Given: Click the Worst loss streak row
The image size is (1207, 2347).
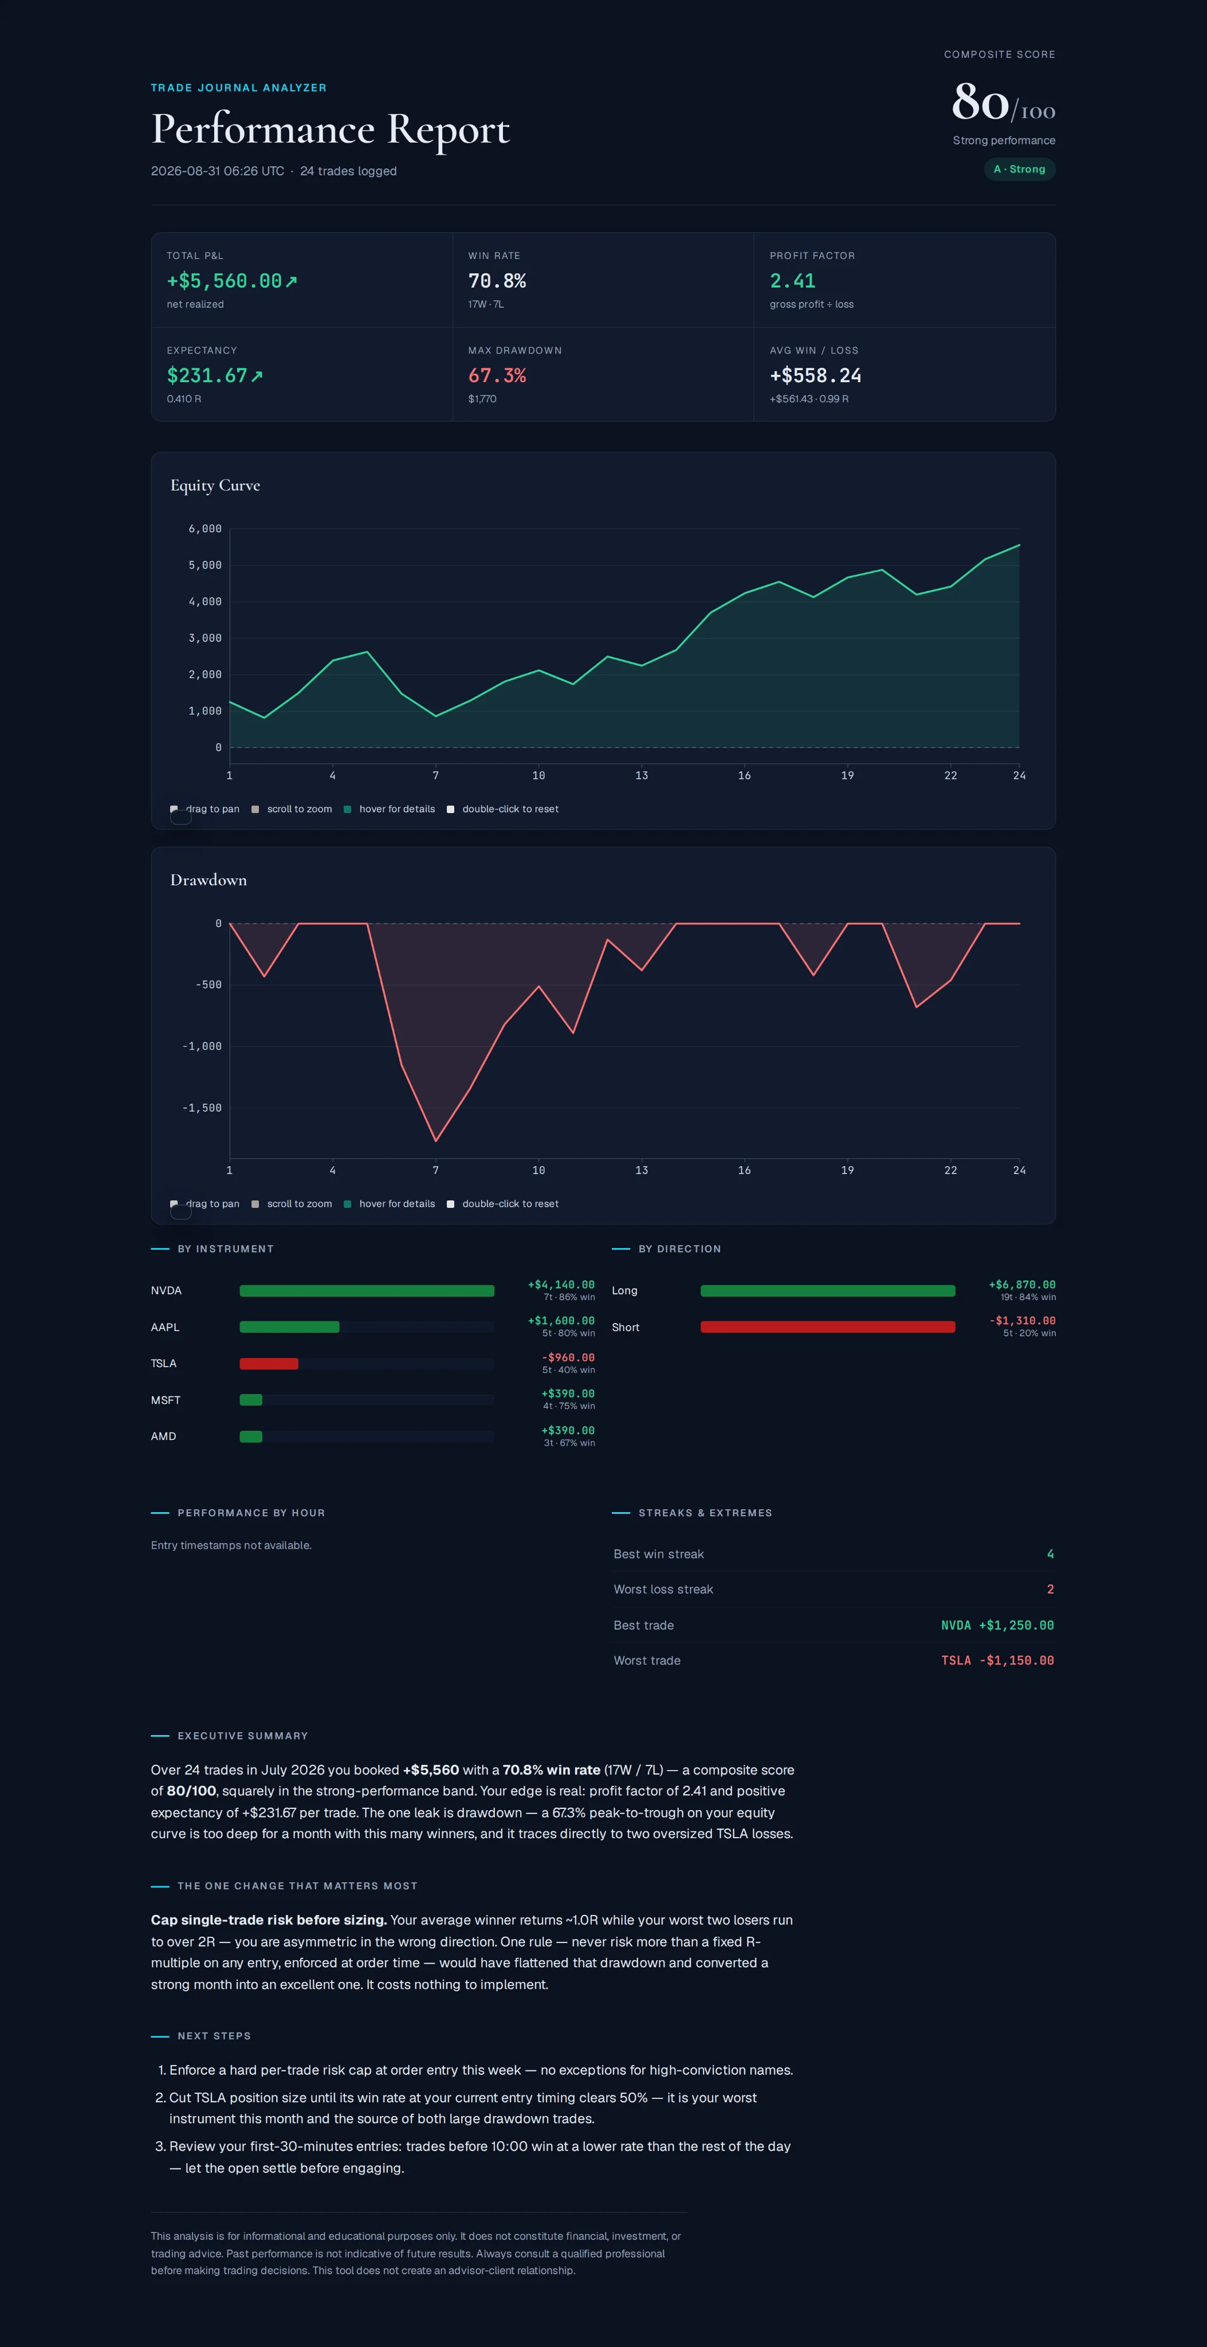Looking at the screenshot, I should tap(834, 1589).
